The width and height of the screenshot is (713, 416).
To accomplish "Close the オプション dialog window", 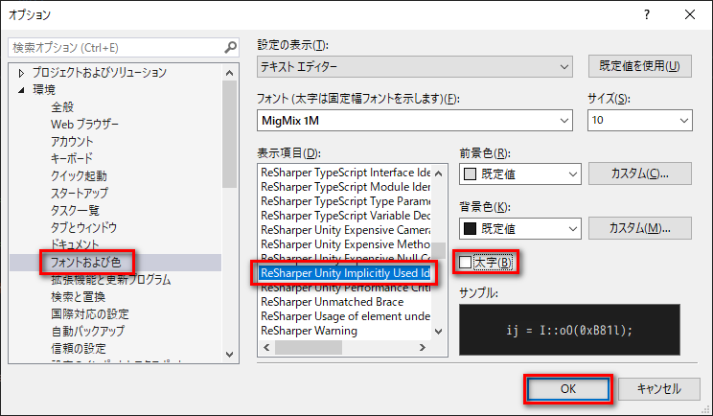I will pos(690,14).
